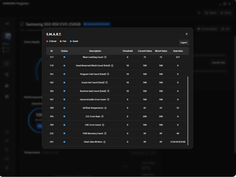The image size is (236, 177).
Task: Click the Good status dot for Airflow Temperature
Action: pos(64,108)
